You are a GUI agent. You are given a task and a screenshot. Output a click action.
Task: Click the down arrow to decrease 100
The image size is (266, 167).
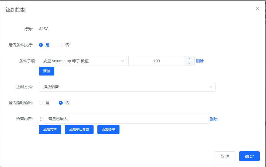coord(189,63)
